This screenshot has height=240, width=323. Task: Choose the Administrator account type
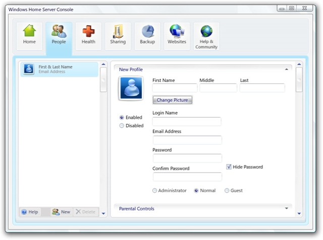pyautogui.click(x=155, y=191)
